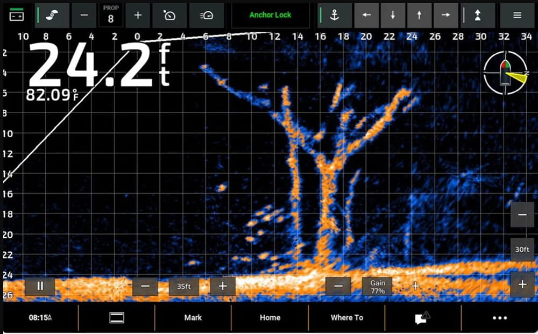Viewport: 538px width, 334px height.
Task: Expand the ellipsis options menu
Action: pos(500,318)
